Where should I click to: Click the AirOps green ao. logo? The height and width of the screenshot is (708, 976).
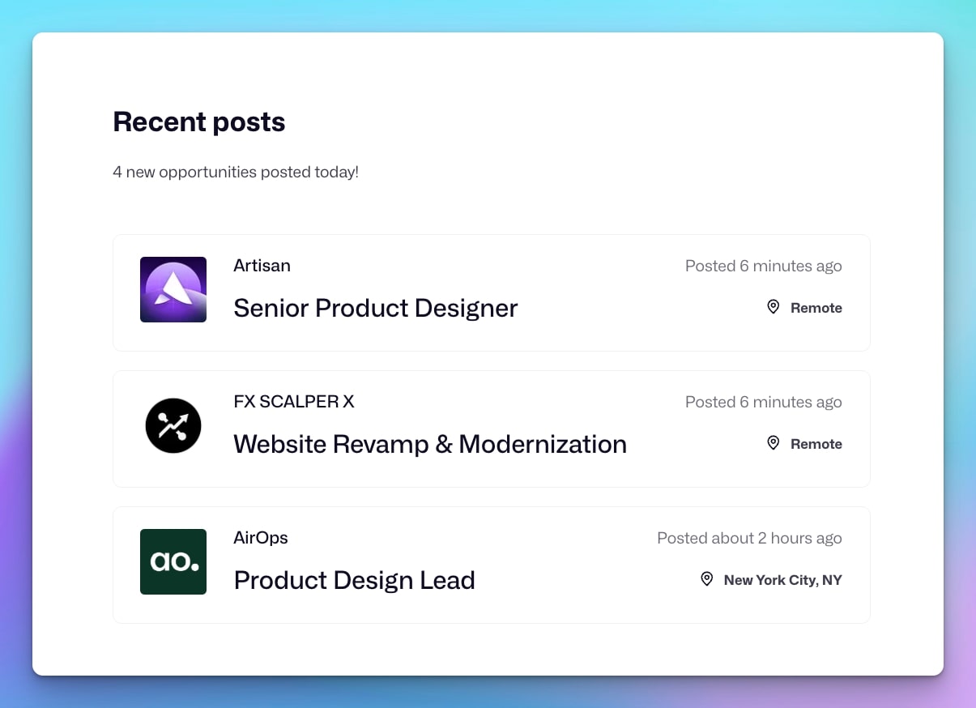coord(173,561)
